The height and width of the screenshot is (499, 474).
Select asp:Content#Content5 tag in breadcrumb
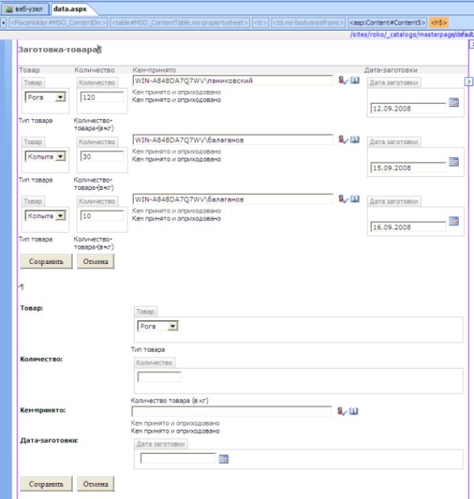[387, 23]
